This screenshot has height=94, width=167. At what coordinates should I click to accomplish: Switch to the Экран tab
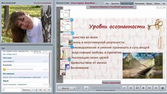click(x=157, y=3)
